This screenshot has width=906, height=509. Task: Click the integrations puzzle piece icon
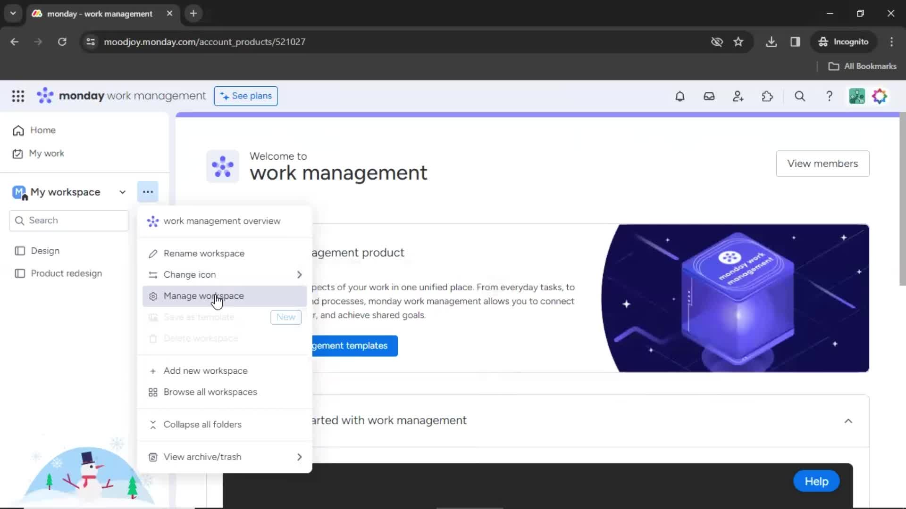point(767,96)
